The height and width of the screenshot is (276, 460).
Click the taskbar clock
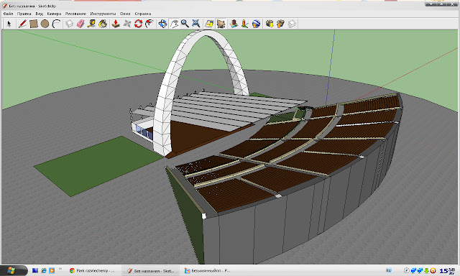447,271
